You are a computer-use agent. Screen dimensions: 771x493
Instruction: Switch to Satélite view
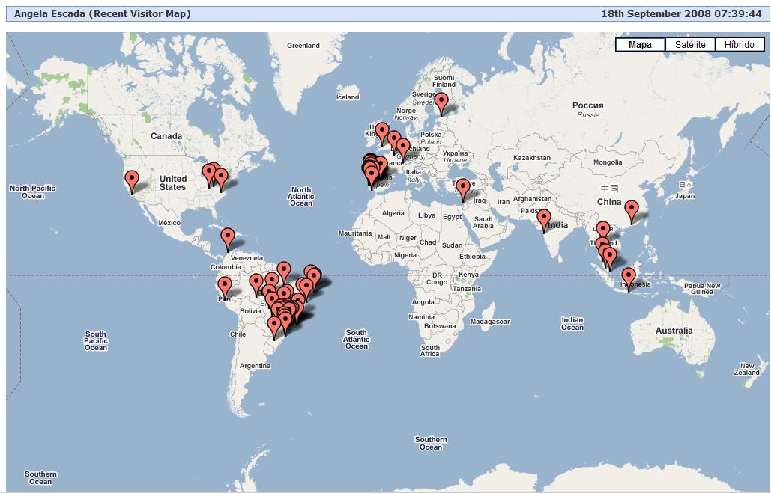tap(691, 44)
